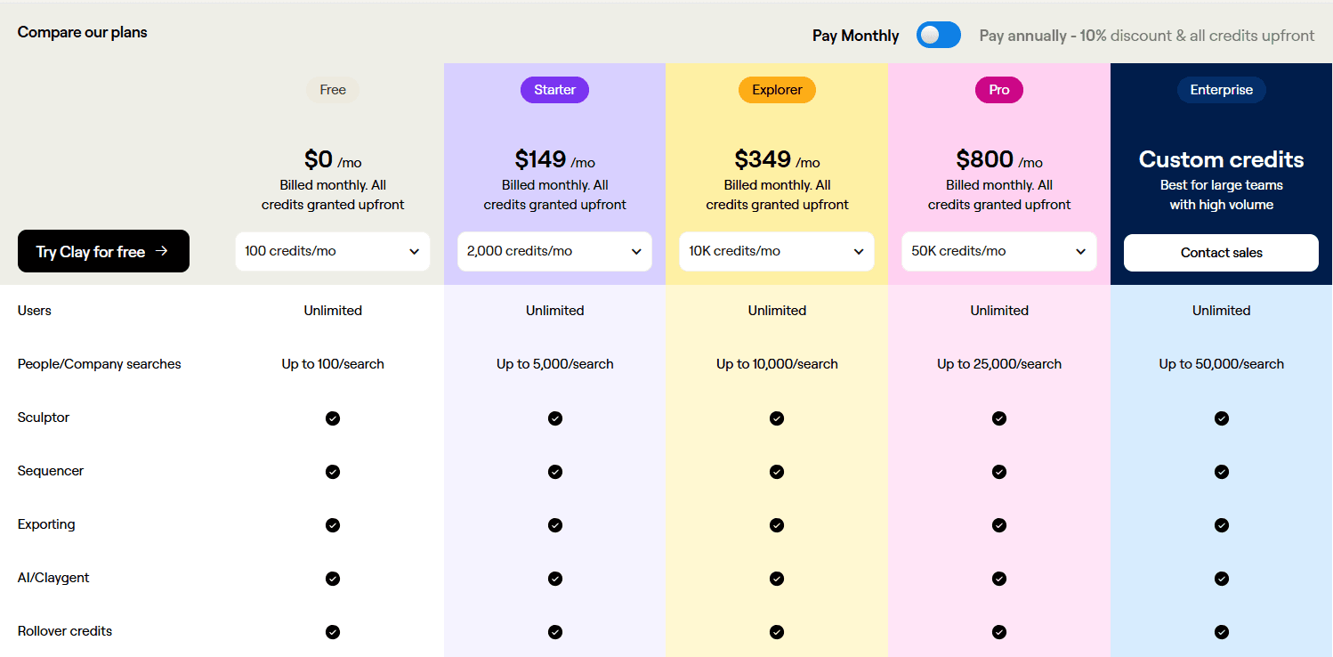This screenshot has height=657, width=1333.
Task: Click Rollover credits checkmark in Enterprise column
Action: [x=1222, y=632]
